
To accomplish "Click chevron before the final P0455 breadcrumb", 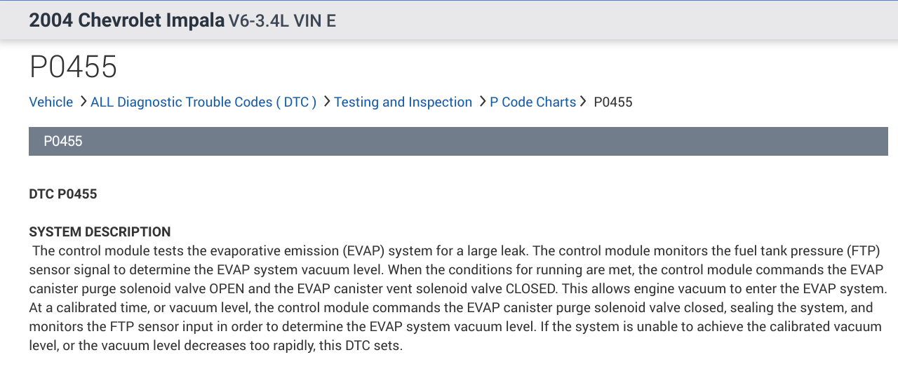I will [x=583, y=102].
